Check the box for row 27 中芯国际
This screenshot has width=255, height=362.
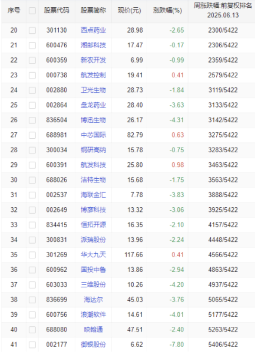point(32,135)
